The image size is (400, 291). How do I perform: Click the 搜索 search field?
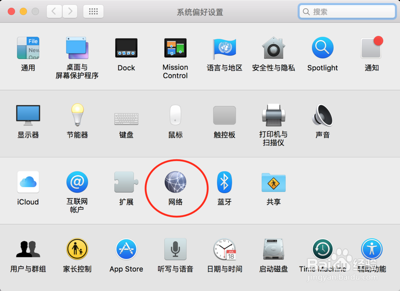tap(347, 12)
